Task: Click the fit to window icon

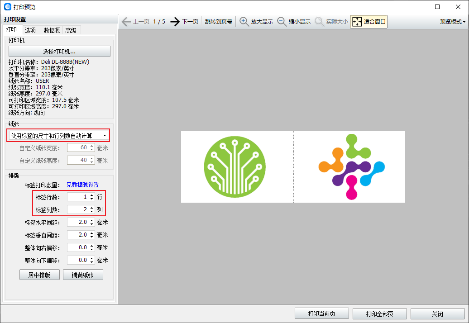Action: tap(357, 22)
